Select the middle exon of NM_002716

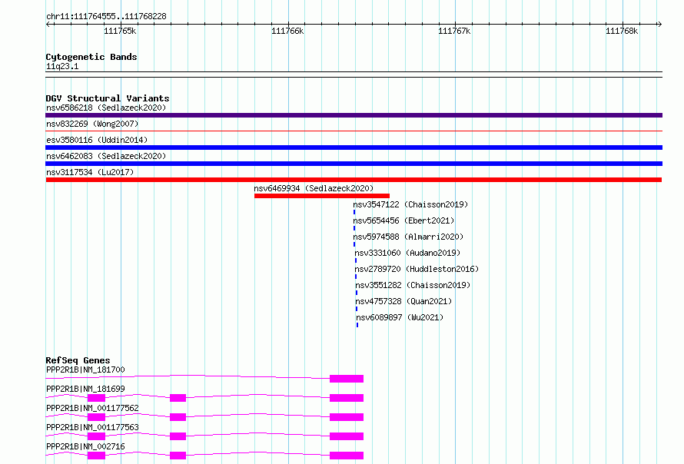(x=178, y=456)
